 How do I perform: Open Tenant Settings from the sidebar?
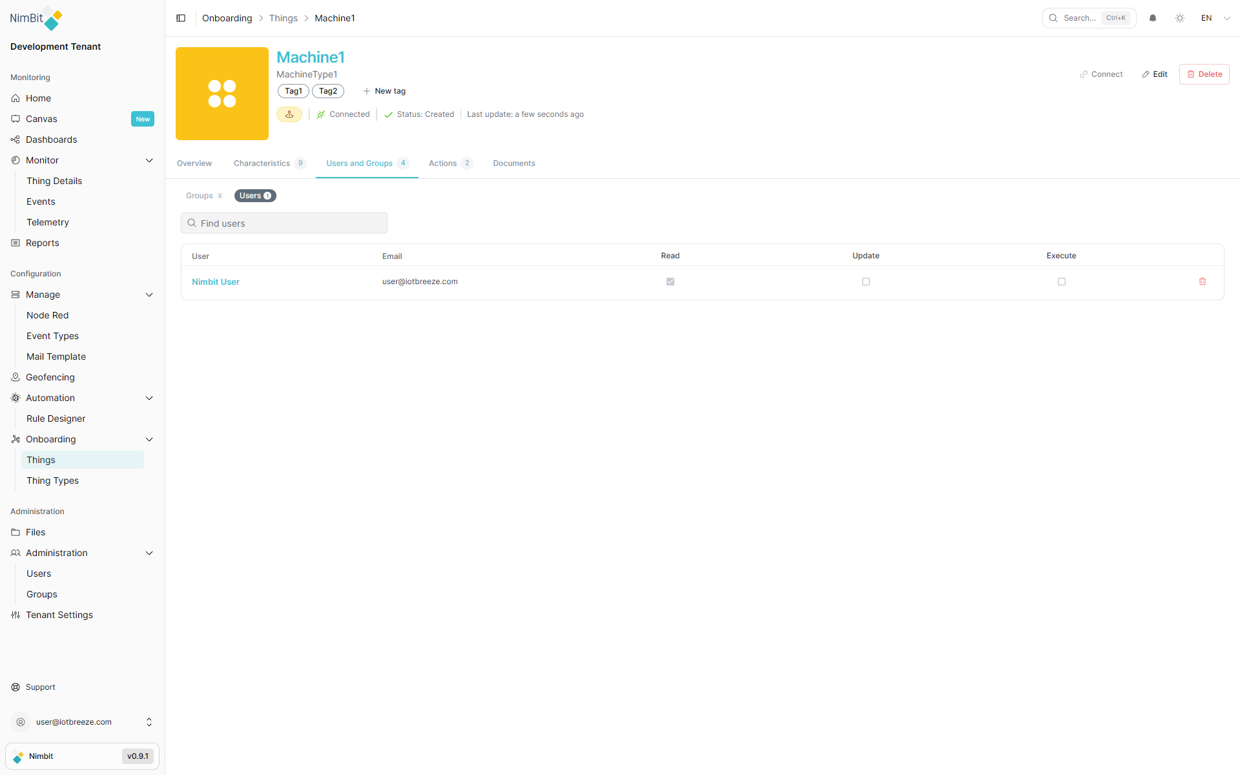pyautogui.click(x=59, y=615)
